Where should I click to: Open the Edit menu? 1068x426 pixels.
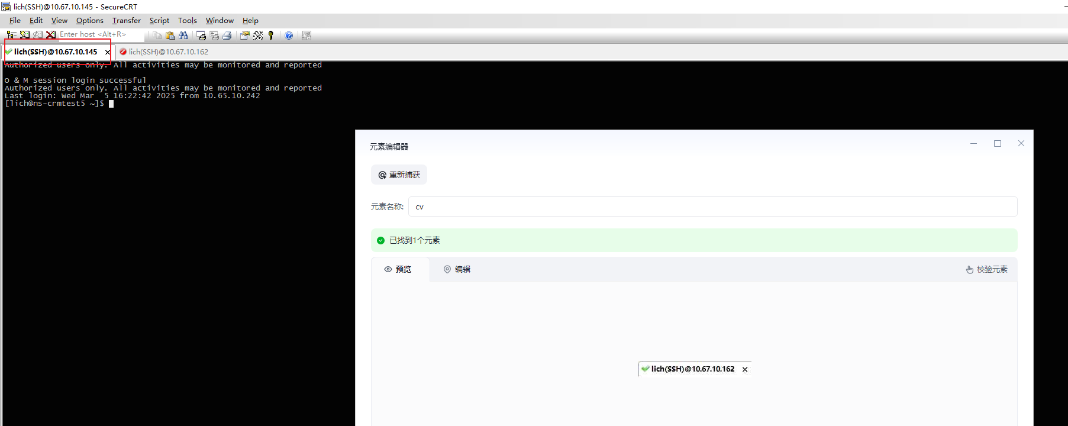pyautogui.click(x=36, y=21)
